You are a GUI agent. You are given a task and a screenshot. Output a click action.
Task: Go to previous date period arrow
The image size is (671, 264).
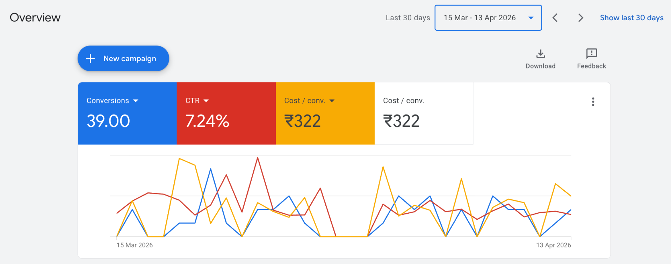[555, 18]
